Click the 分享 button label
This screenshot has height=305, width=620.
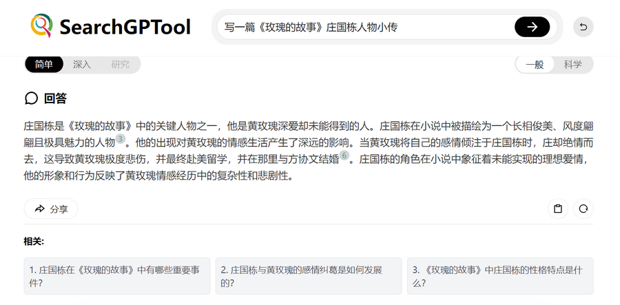tap(59, 209)
